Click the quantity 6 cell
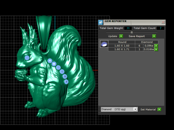174x130 pixels. tap(139, 46)
